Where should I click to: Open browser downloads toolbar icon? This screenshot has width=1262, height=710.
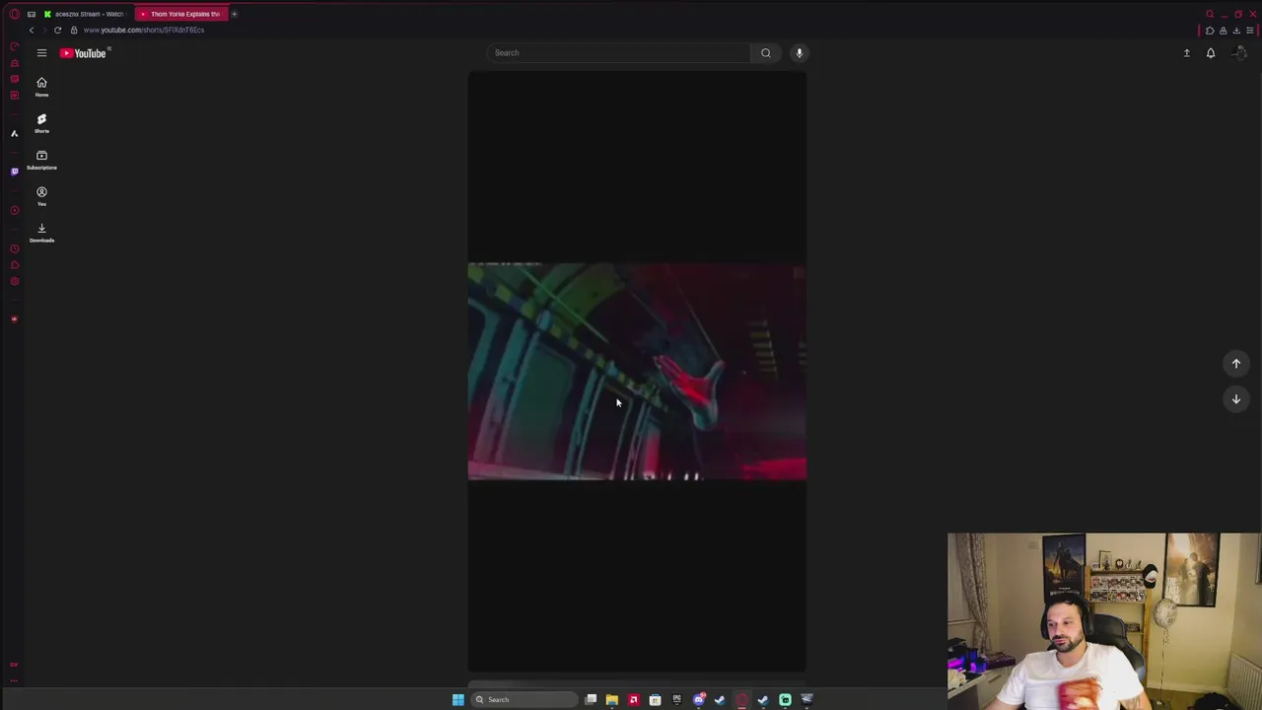[1236, 31]
